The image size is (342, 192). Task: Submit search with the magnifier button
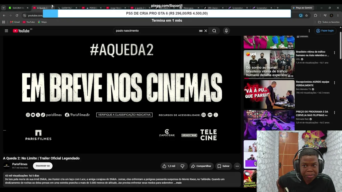[x=214, y=31]
